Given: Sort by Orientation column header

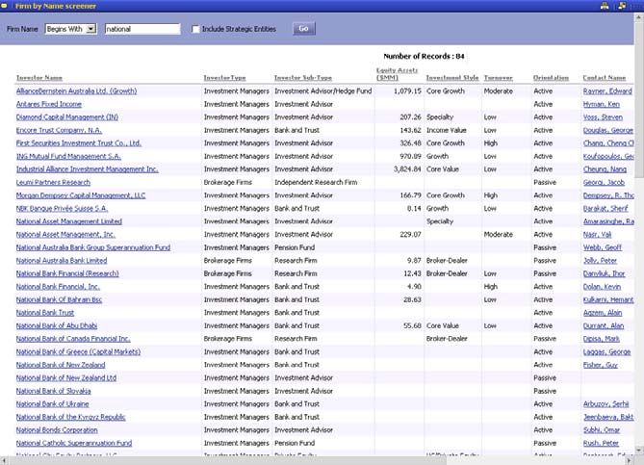Looking at the screenshot, I should [551, 78].
